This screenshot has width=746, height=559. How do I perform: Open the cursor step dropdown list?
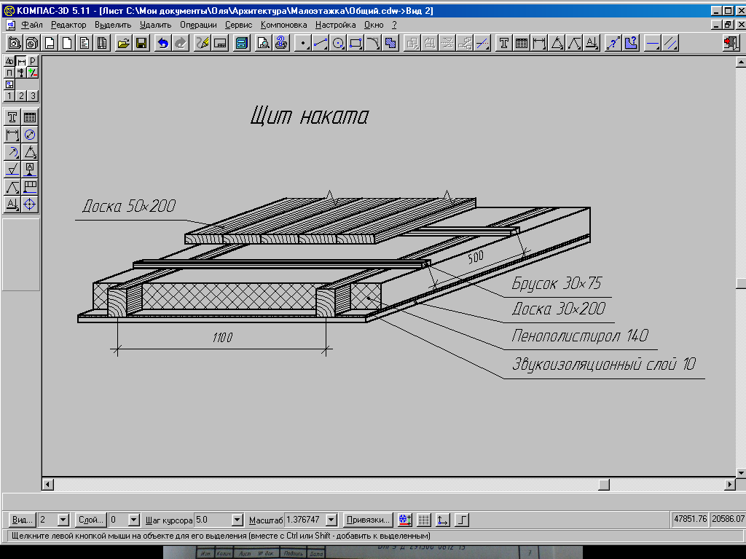click(237, 520)
